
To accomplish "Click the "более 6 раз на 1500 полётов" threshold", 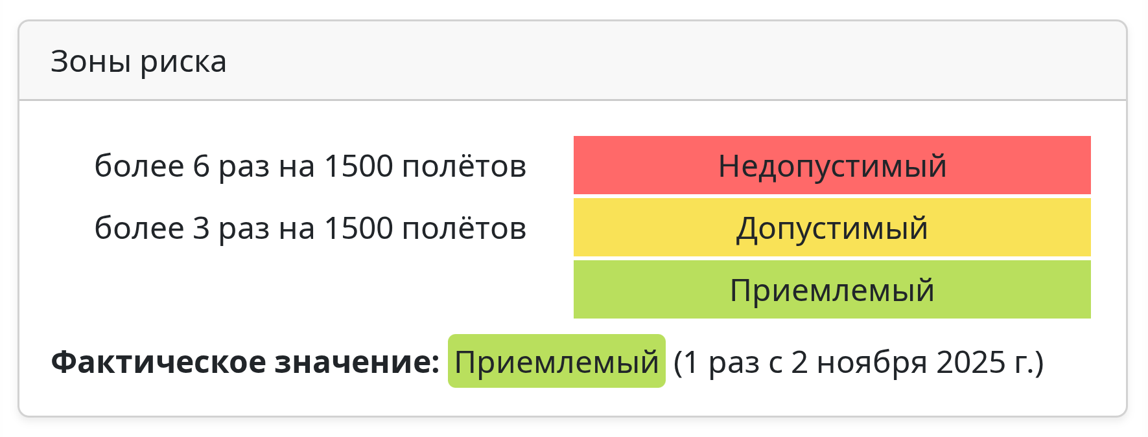I will click(x=310, y=166).
